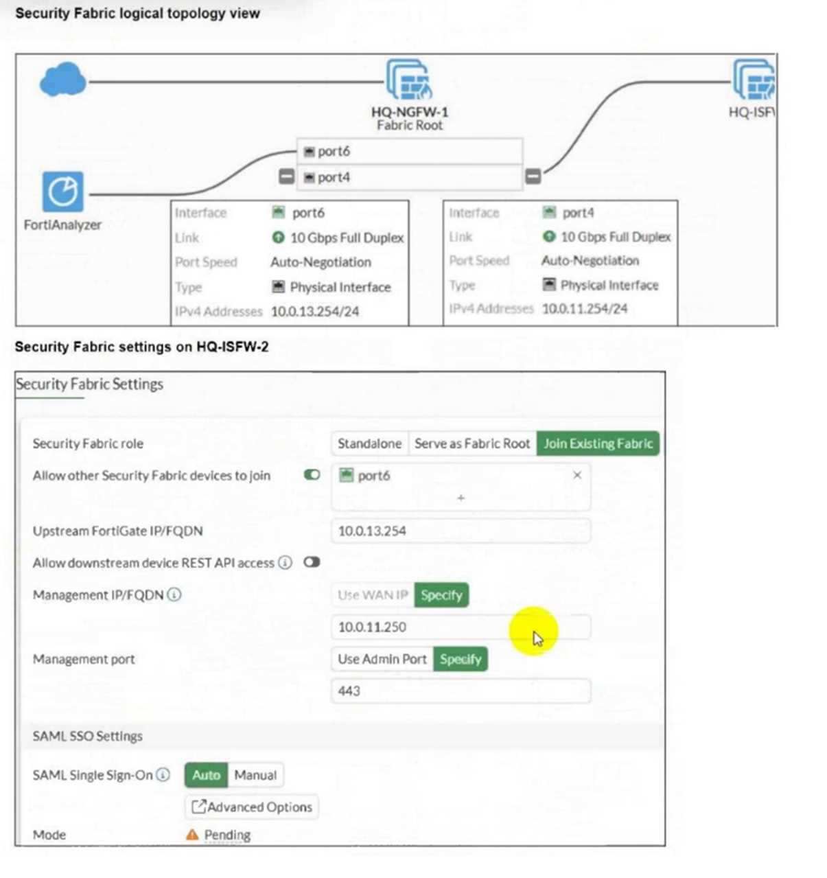Click the cloud internet icon in topology
Viewport: 827px width, 878px height.
[62, 80]
